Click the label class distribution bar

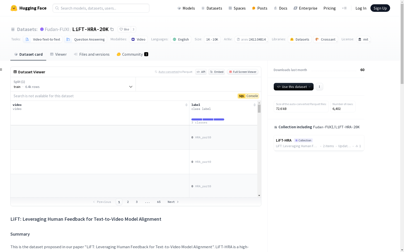[x=208, y=119]
